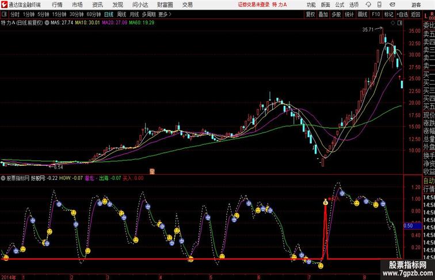Open the 功能 menu

[311, 5]
